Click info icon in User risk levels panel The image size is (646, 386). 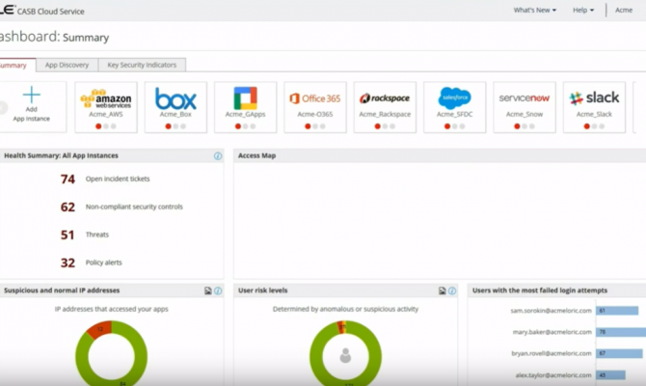click(452, 290)
